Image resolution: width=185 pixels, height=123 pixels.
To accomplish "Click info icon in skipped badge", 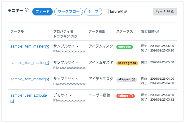I will point(133,79).
